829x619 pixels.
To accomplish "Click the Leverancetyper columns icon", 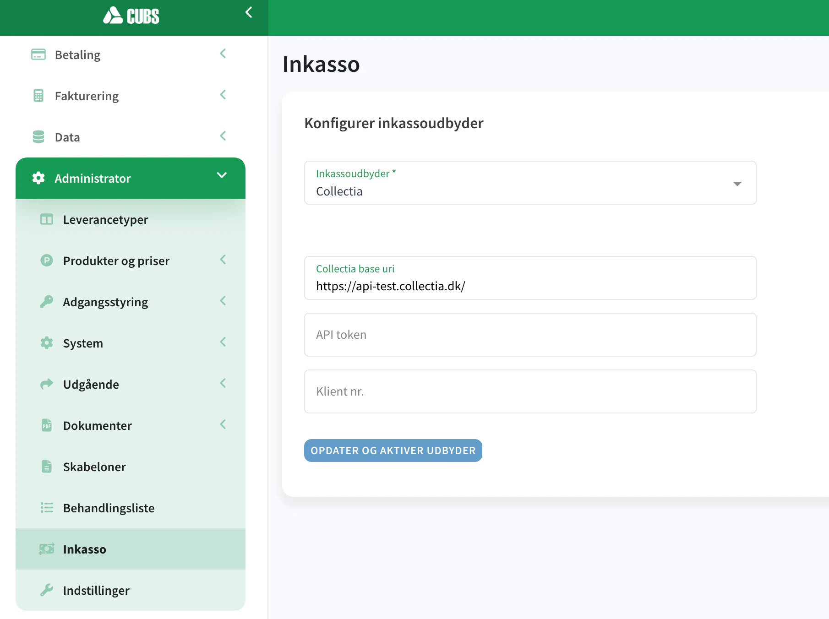I will (x=47, y=219).
